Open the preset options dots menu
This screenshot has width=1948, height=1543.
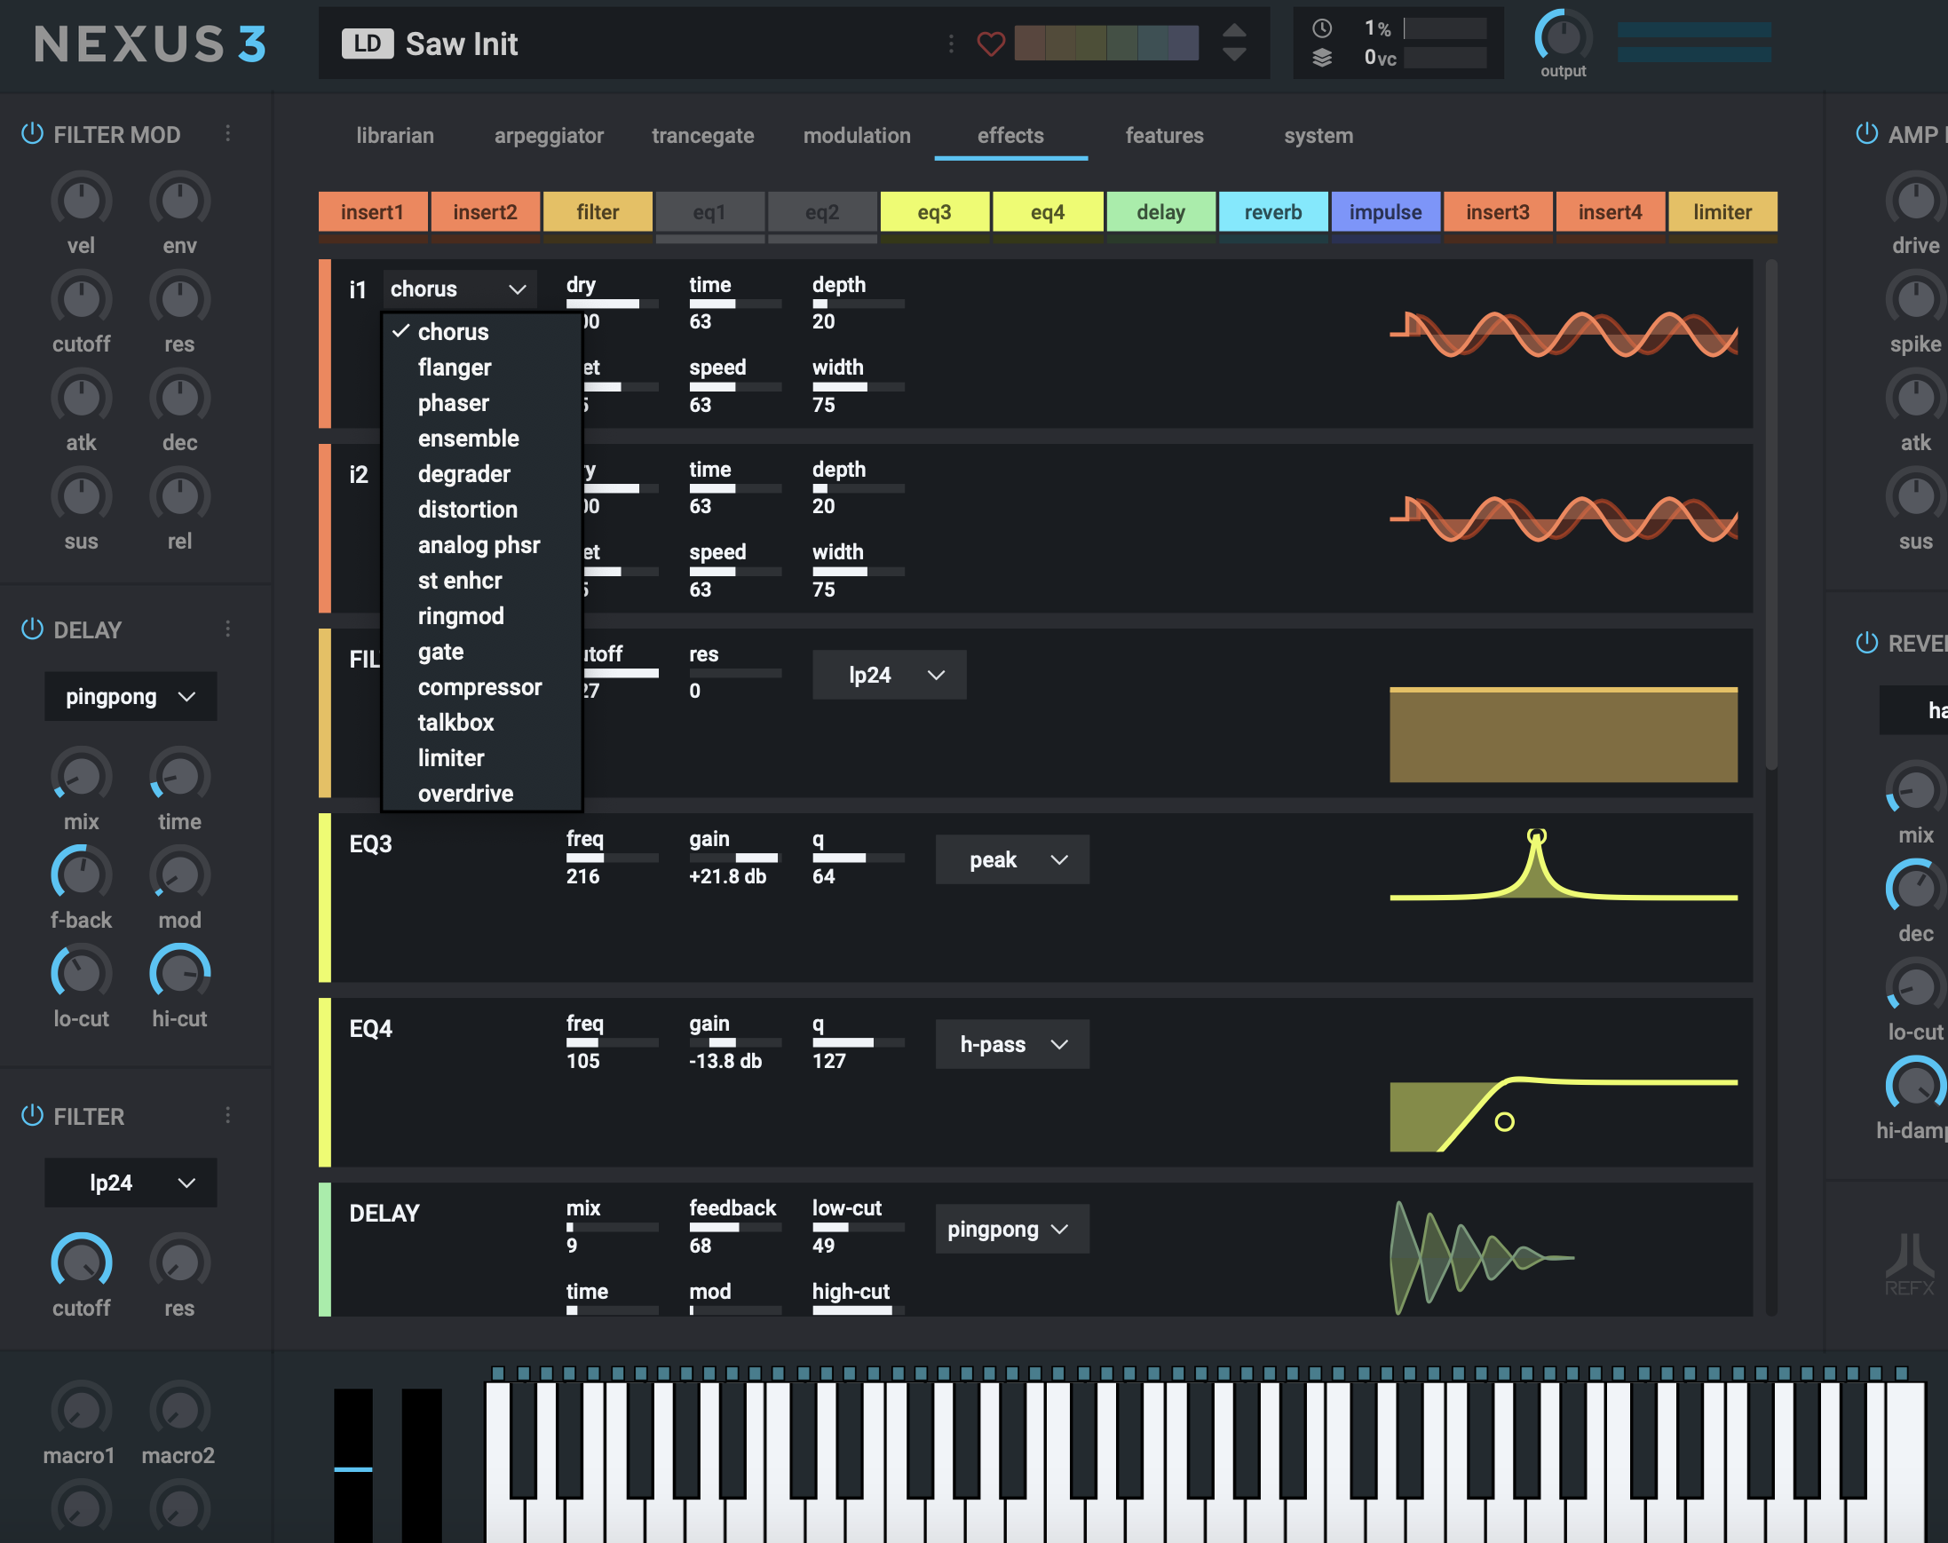[951, 44]
